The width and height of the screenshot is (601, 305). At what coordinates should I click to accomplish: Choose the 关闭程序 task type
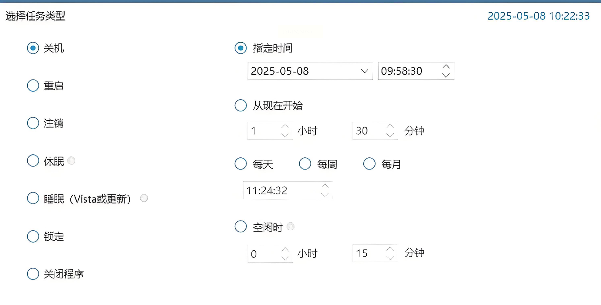click(x=33, y=274)
